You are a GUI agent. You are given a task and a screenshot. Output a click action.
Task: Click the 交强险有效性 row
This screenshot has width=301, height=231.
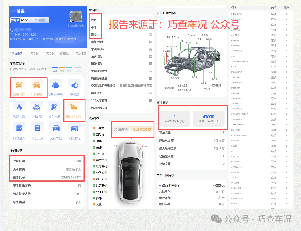(x=121, y=71)
